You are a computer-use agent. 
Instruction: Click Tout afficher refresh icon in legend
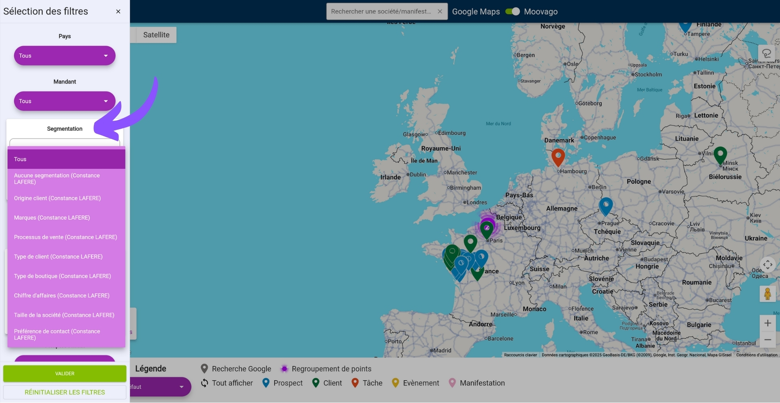coord(205,383)
